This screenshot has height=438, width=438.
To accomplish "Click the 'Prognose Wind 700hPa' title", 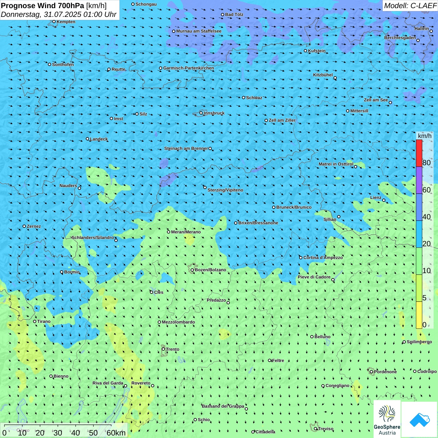I will pyautogui.click(x=43, y=6).
